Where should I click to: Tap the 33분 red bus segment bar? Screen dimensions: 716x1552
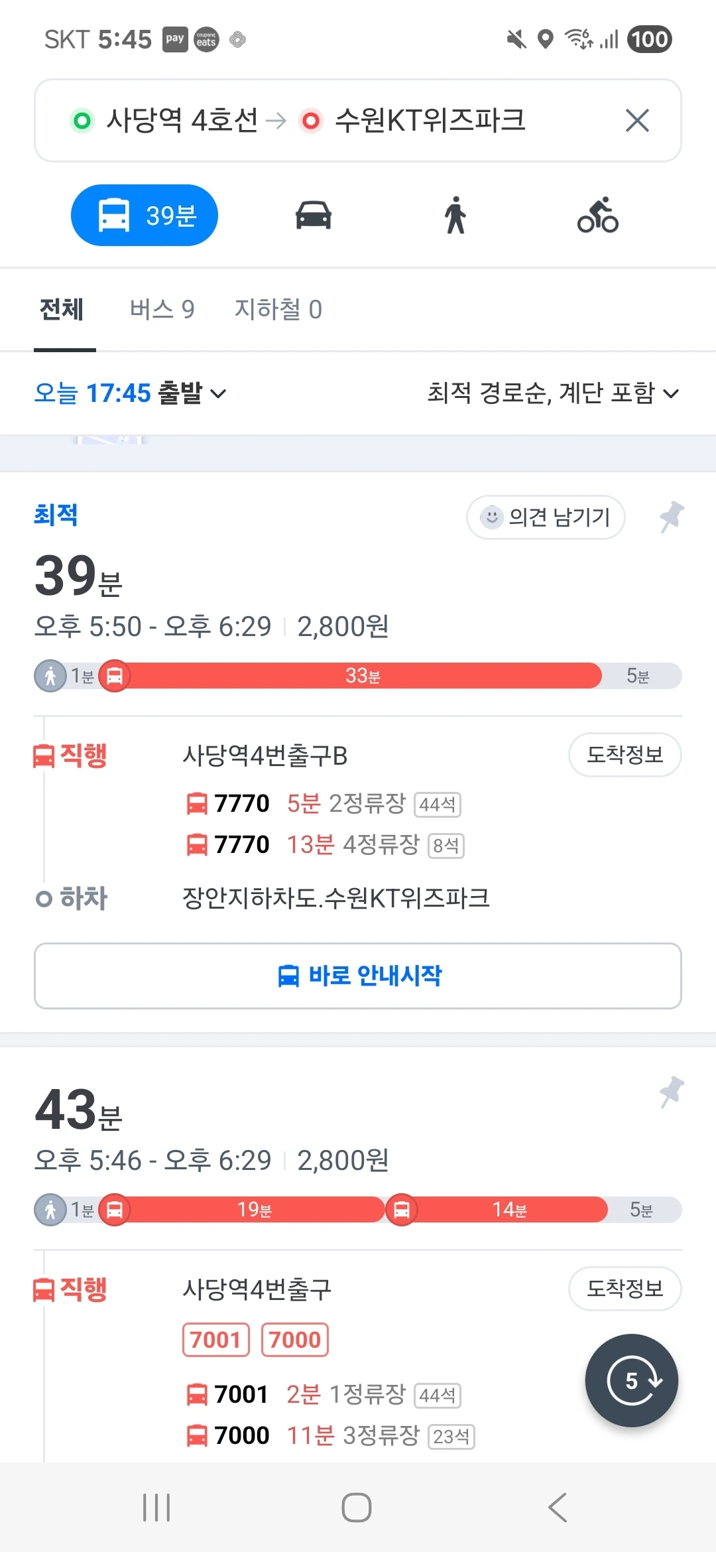[x=362, y=676]
